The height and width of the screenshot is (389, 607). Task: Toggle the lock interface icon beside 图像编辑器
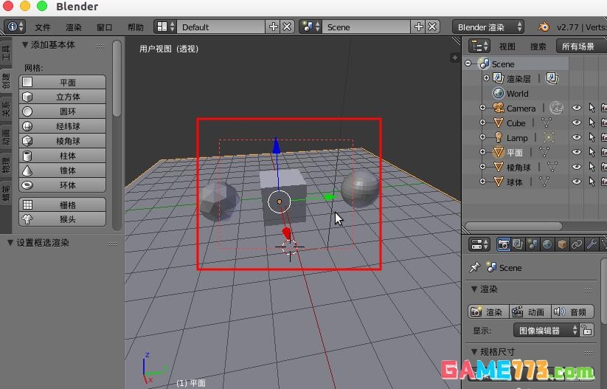pyautogui.click(x=587, y=331)
